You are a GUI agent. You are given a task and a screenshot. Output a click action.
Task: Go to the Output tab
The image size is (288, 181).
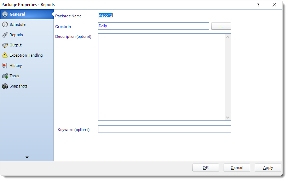27,45
